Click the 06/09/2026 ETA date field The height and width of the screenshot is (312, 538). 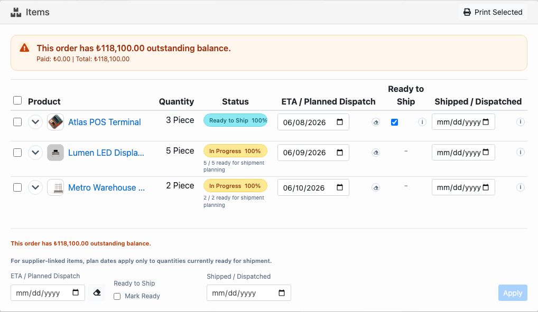[x=313, y=153]
